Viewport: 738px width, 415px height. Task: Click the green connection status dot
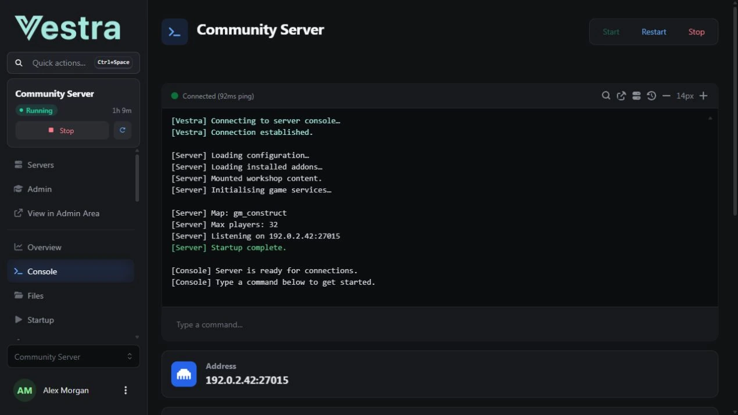(174, 96)
